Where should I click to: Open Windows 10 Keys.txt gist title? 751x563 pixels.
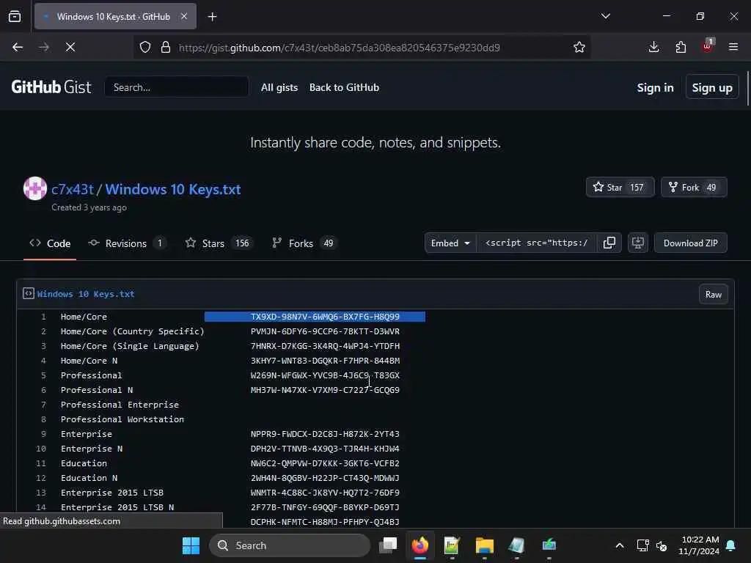173,190
